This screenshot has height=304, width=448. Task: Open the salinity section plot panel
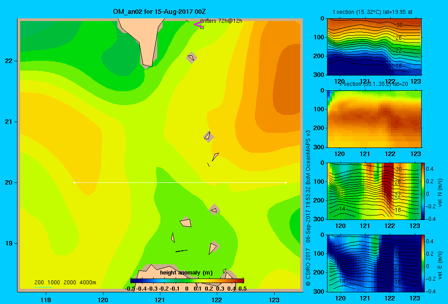374,118
